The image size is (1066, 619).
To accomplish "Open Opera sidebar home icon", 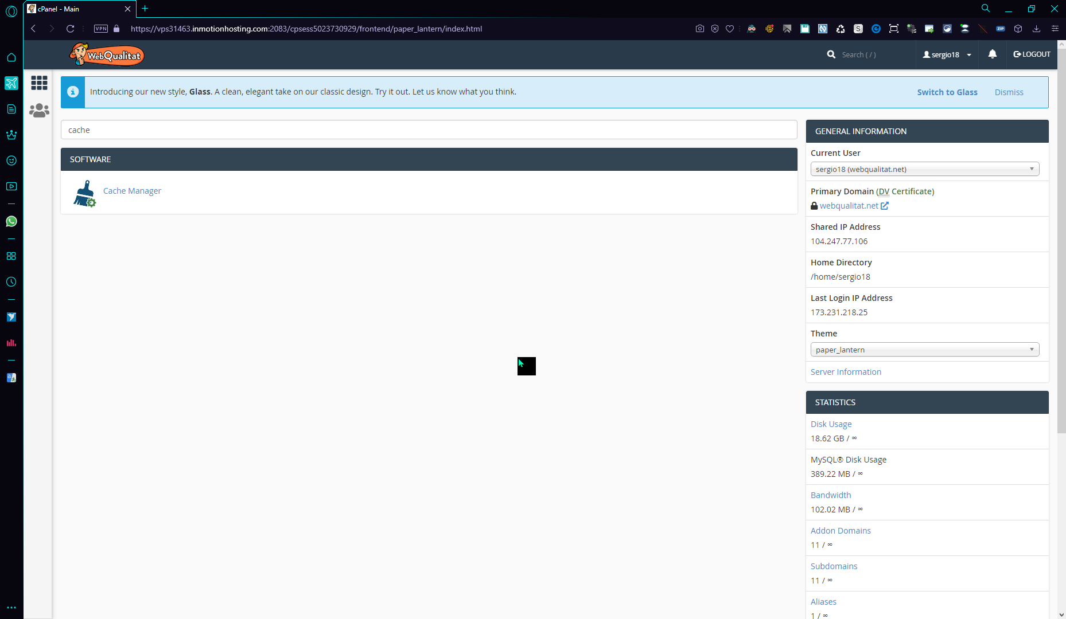I will point(11,57).
